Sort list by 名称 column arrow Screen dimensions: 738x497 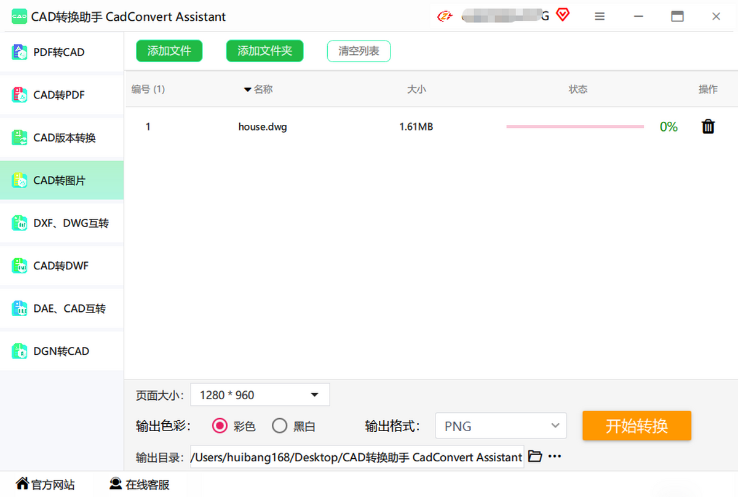pyautogui.click(x=247, y=90)
